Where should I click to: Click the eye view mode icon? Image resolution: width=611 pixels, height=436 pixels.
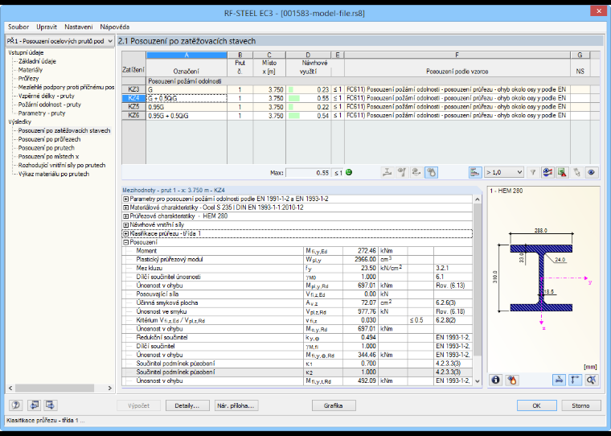click(592, 172)
